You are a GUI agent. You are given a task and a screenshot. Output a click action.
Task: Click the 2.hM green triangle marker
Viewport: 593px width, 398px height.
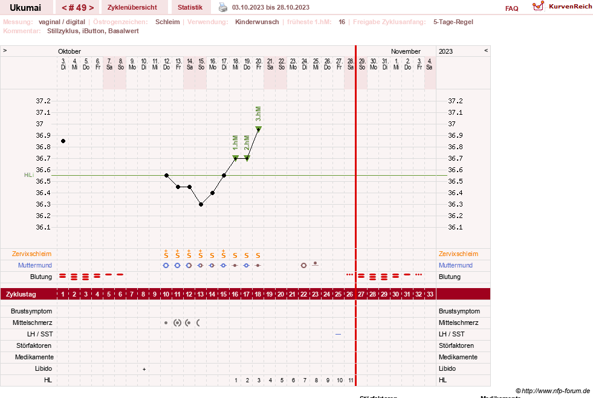(247, 158)
